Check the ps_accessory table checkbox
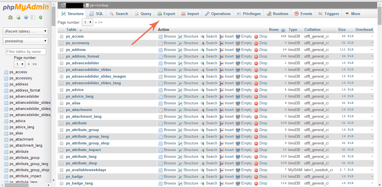The width and height of the screenshot is (382, 187). (62, 43)
